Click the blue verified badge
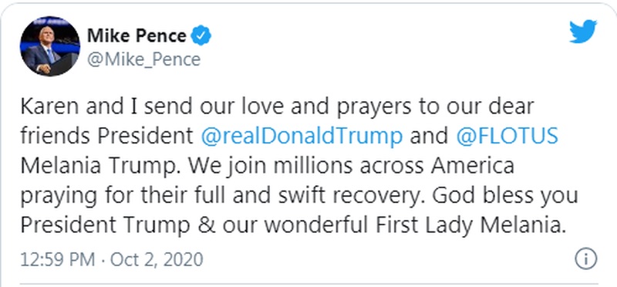The height and width of the screenshot is (287, 617). click(201, 36)
